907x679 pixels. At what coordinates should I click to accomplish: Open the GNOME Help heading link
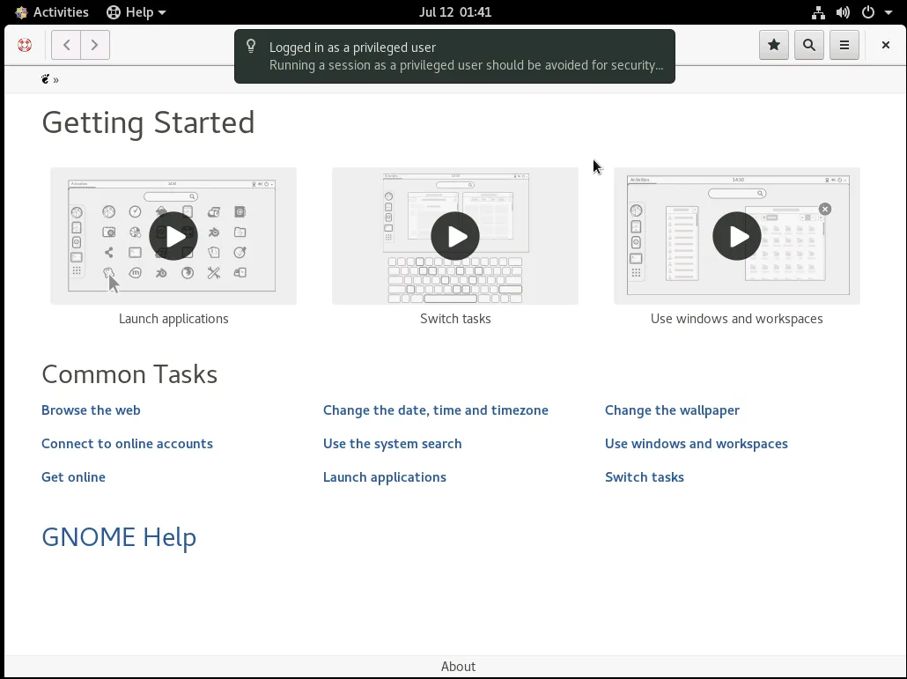point(119,536)
